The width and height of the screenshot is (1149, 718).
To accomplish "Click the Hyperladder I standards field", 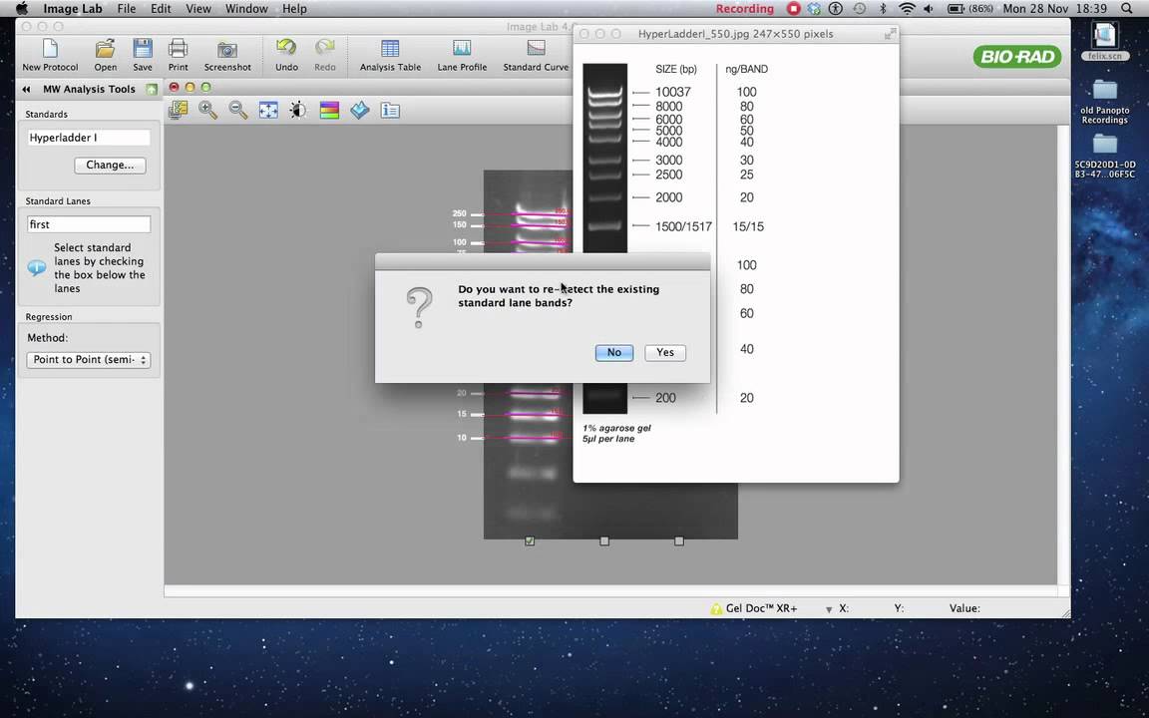I will pyautogui.click(x=89, y=138).
